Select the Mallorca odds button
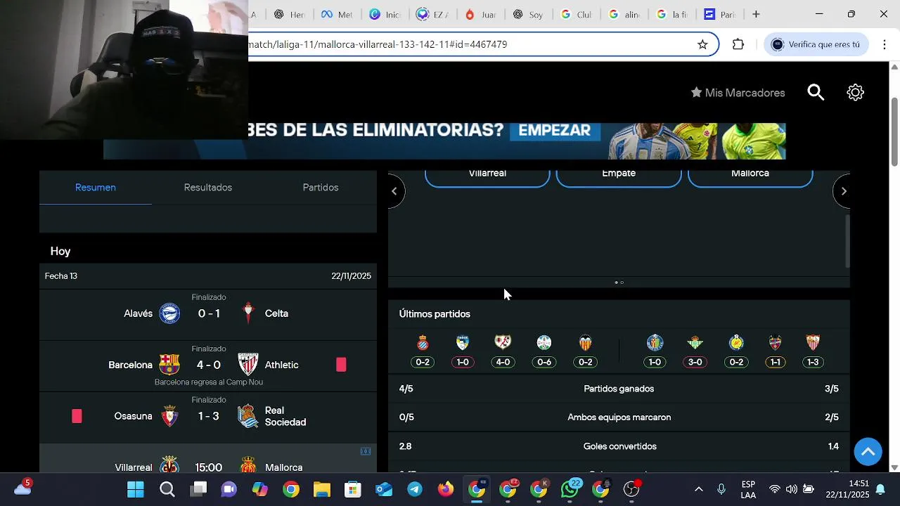 [x=750, y=179]
